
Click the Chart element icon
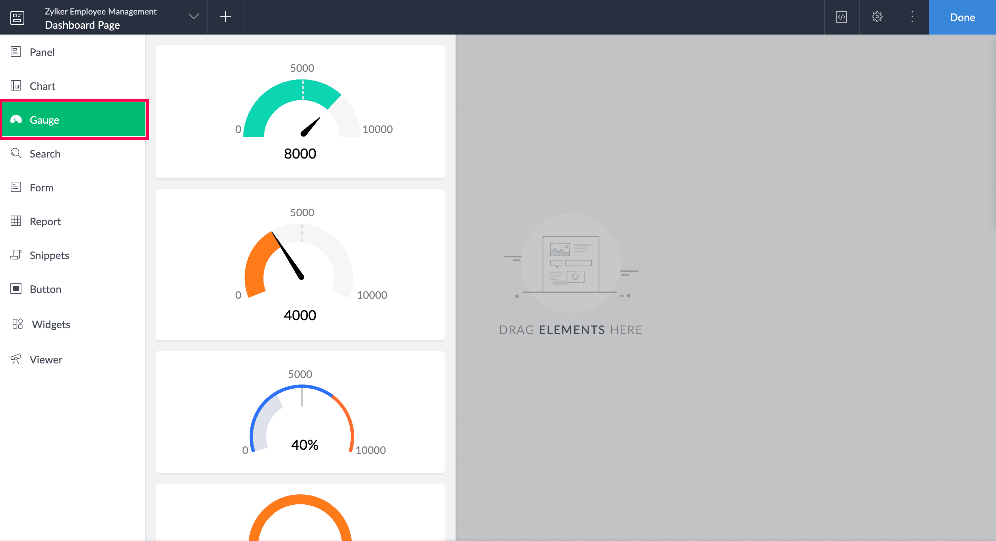(x=16, y=85)
